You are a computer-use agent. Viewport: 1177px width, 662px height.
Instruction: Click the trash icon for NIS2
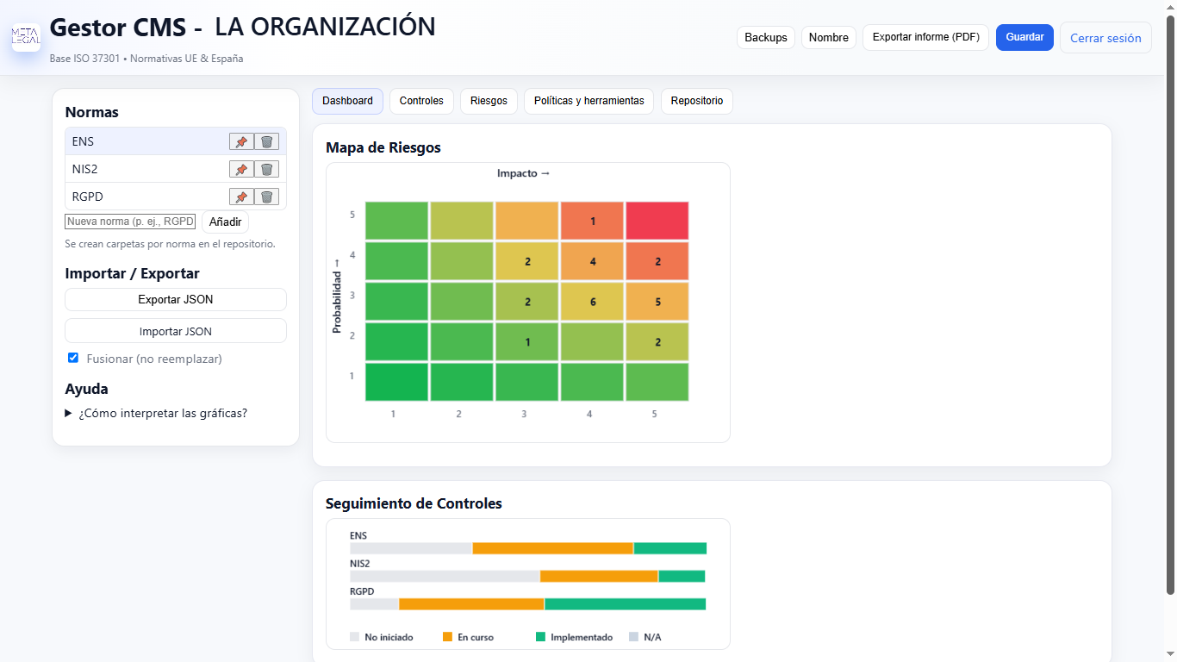(266, 170)
